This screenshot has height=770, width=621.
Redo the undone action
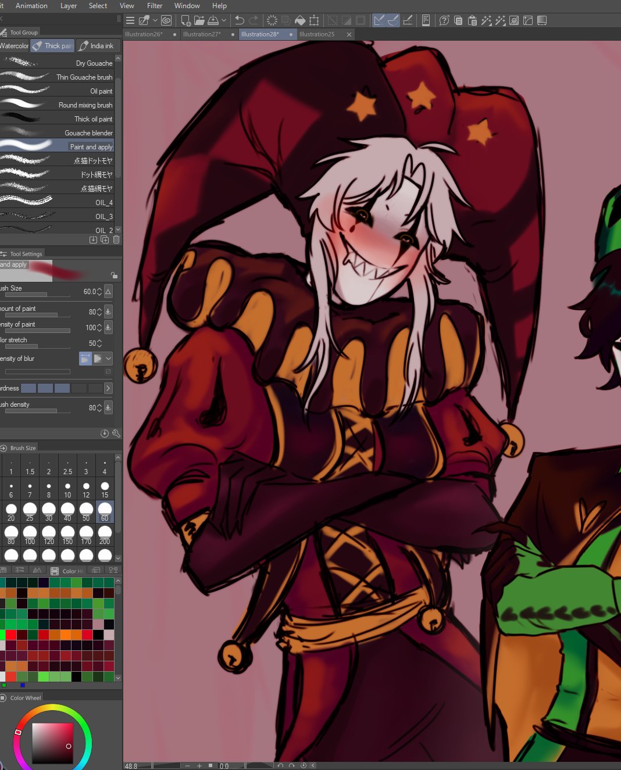pyautogui.click(x=254, y=20)
